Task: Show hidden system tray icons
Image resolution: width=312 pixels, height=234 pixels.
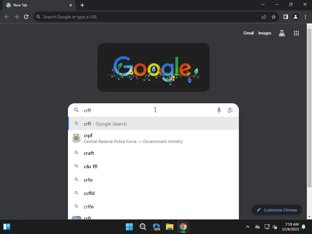Action: pos(248,227)
